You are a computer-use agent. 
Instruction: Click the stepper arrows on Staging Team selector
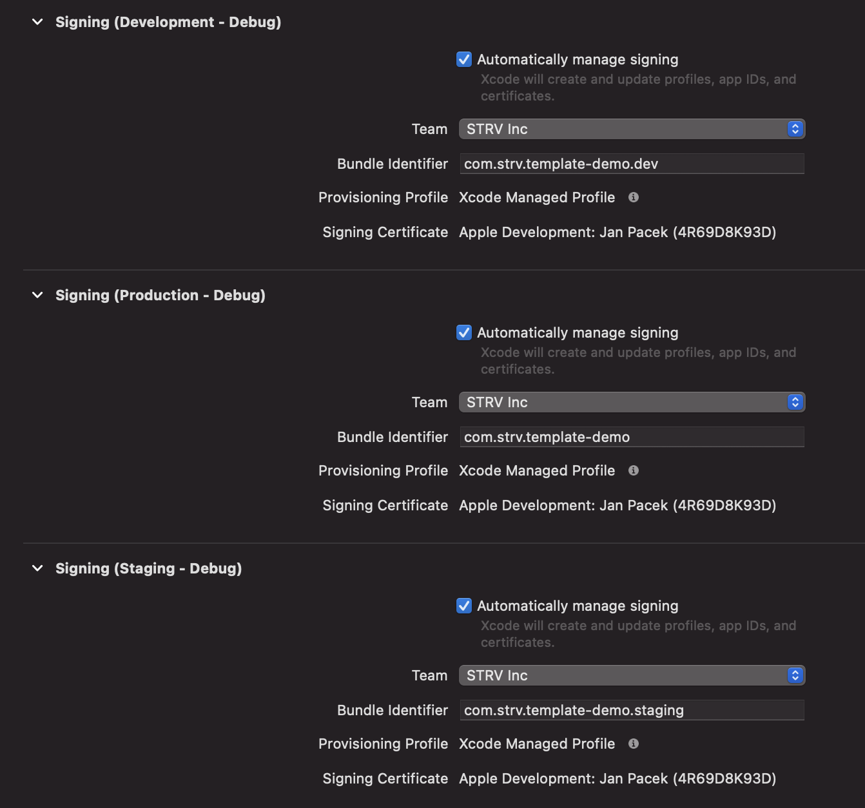[x=796, y=675]
